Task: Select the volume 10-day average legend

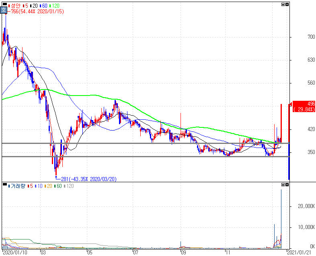Action: pyautogui.click(x=39, y=186)
